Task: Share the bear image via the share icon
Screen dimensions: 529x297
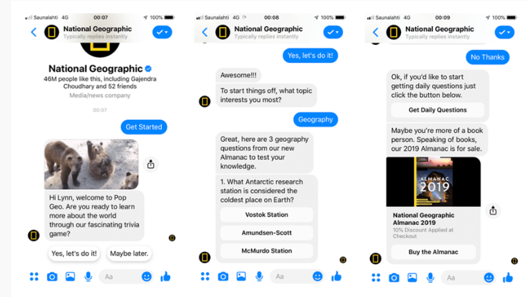Action: (151, 164)
